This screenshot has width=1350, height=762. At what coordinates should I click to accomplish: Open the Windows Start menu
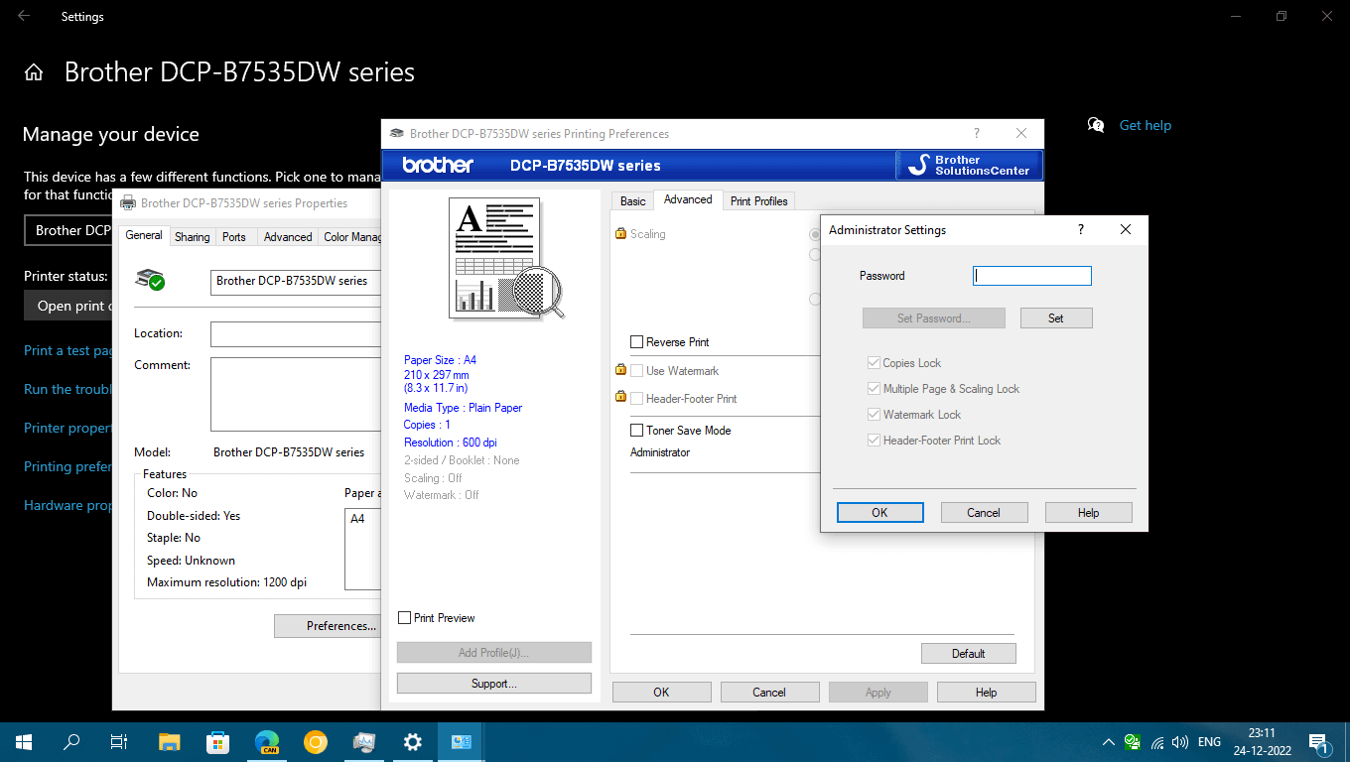click(x=24, y=741)
